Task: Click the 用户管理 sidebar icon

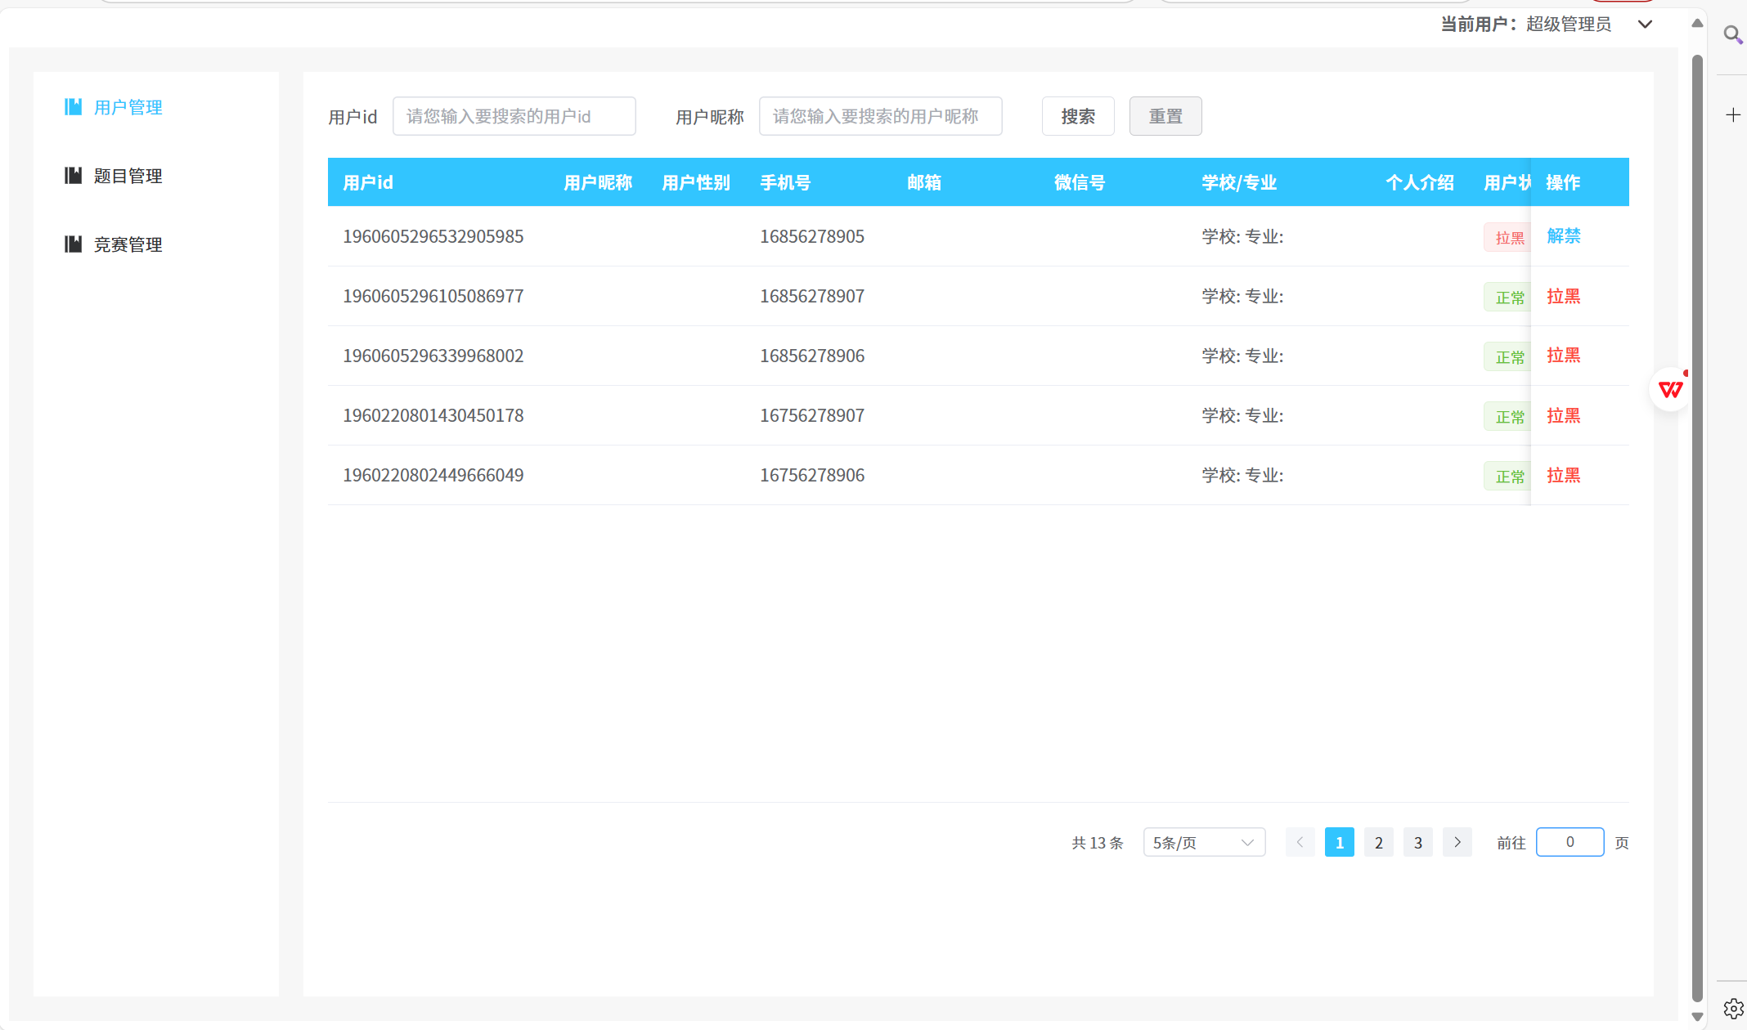Action: pos(73,107)
